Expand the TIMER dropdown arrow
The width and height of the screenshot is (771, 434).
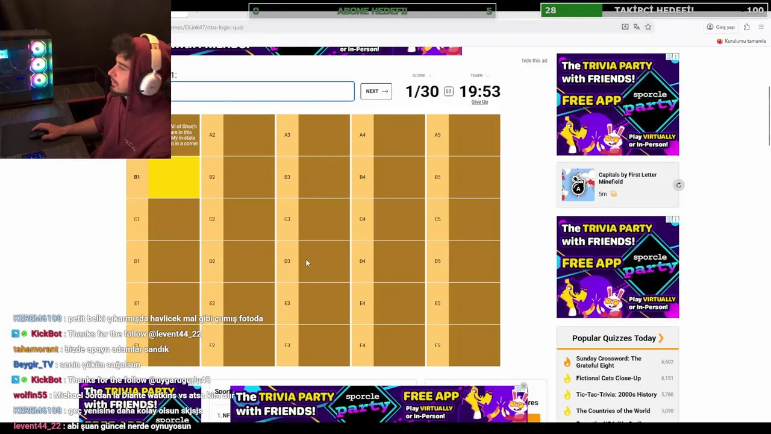(487, 76)
